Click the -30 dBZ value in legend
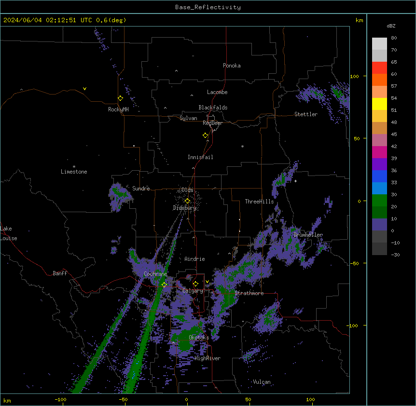The width and height of the screenshot is (416, 406). point(395,255)
